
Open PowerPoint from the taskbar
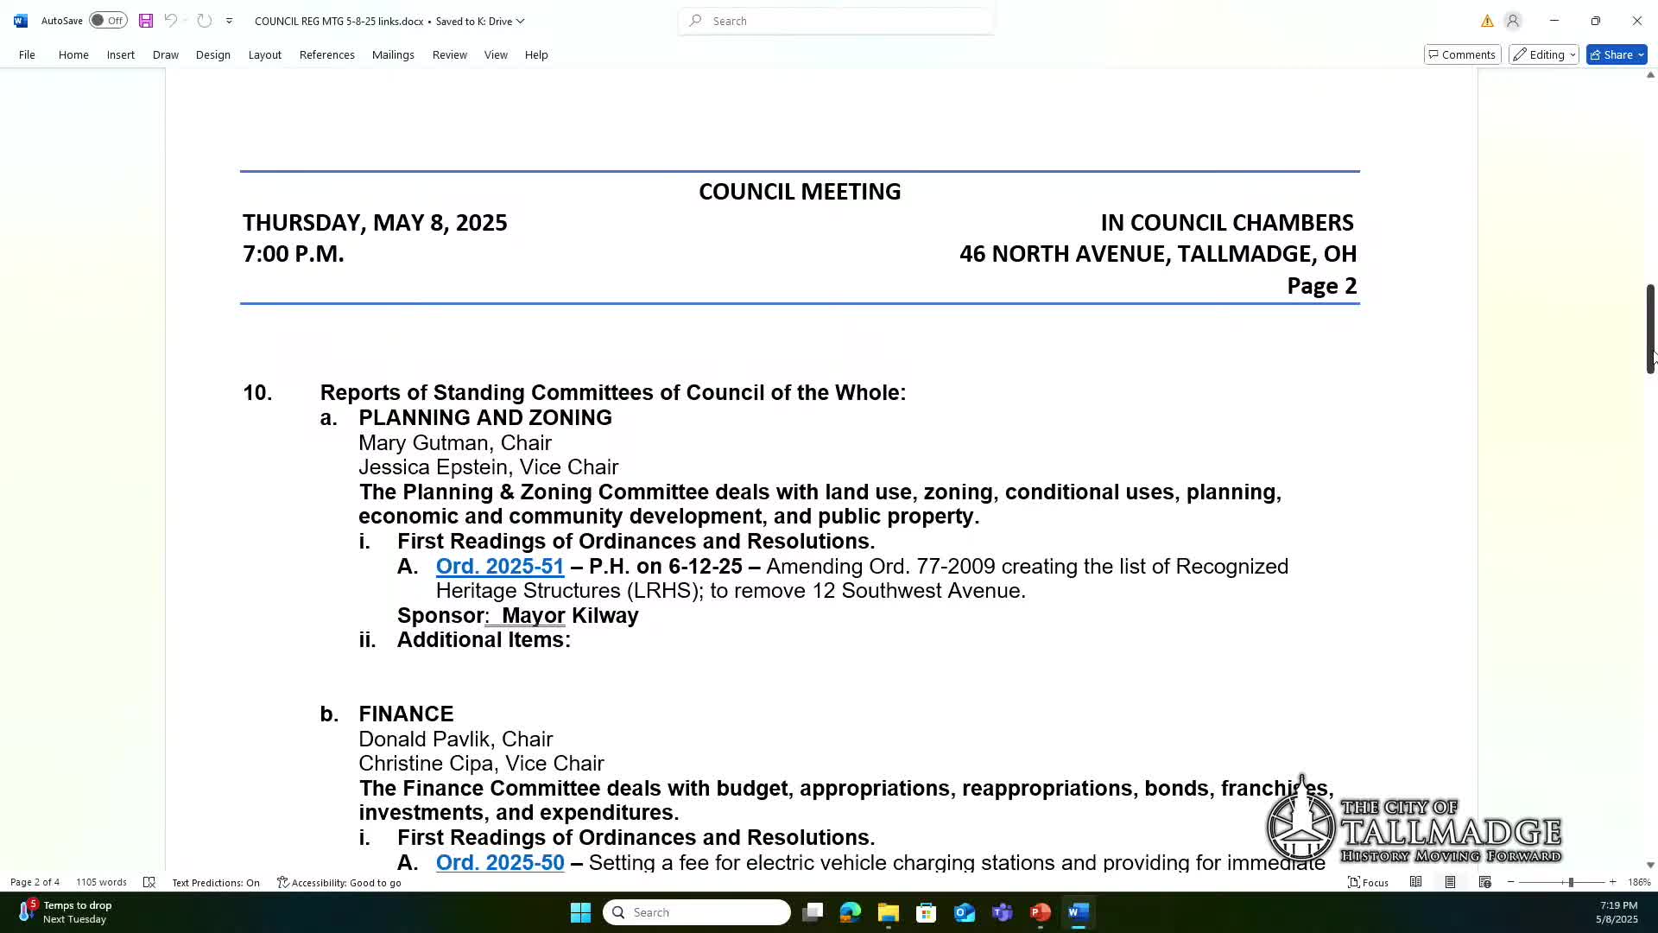click(1040, 912)
